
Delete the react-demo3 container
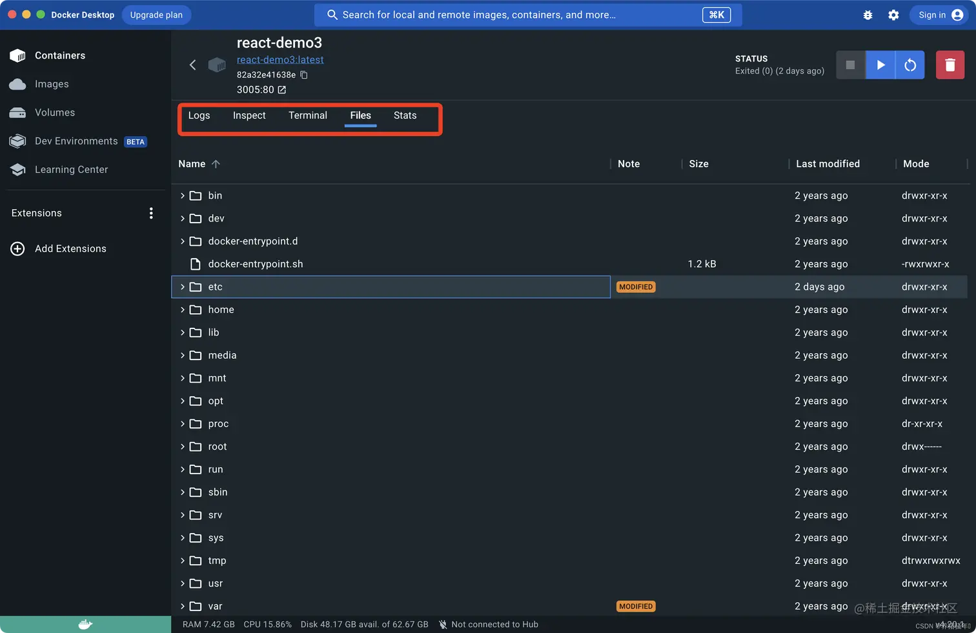tap(950, 65)
